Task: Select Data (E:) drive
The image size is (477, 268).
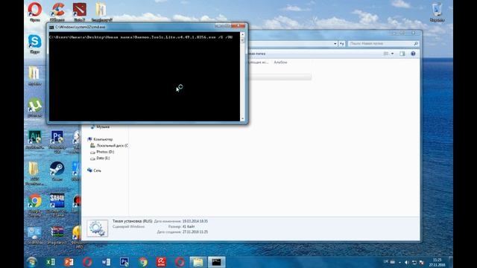Action: pyautogui.click(x=100, y=158)
